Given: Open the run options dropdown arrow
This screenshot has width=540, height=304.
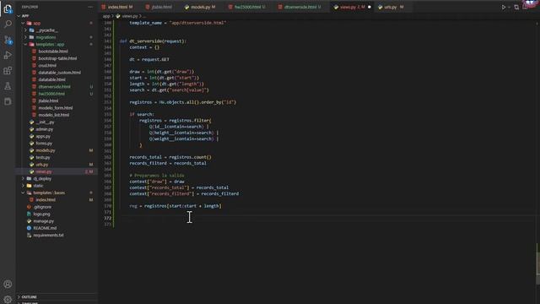Looking at the screenshot, I should 509,8.
